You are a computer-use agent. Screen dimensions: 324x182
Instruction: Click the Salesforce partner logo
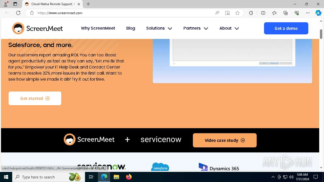160,167
